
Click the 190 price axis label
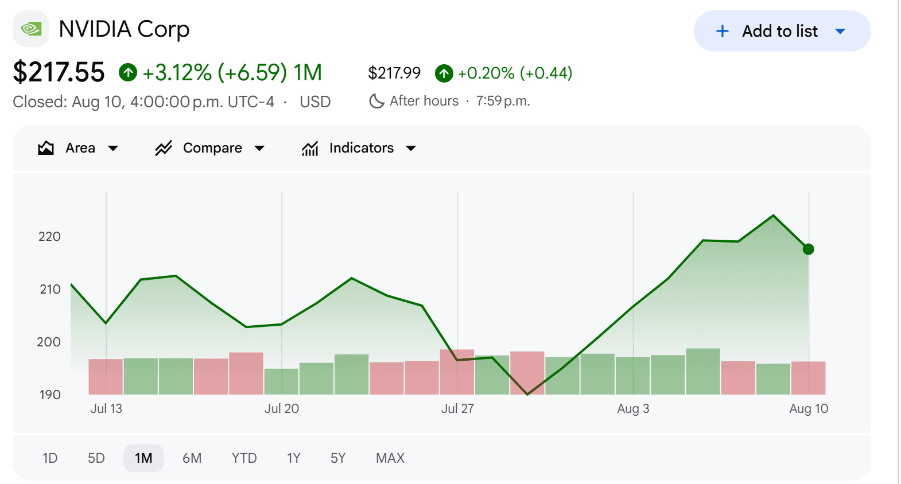(50, 395)
